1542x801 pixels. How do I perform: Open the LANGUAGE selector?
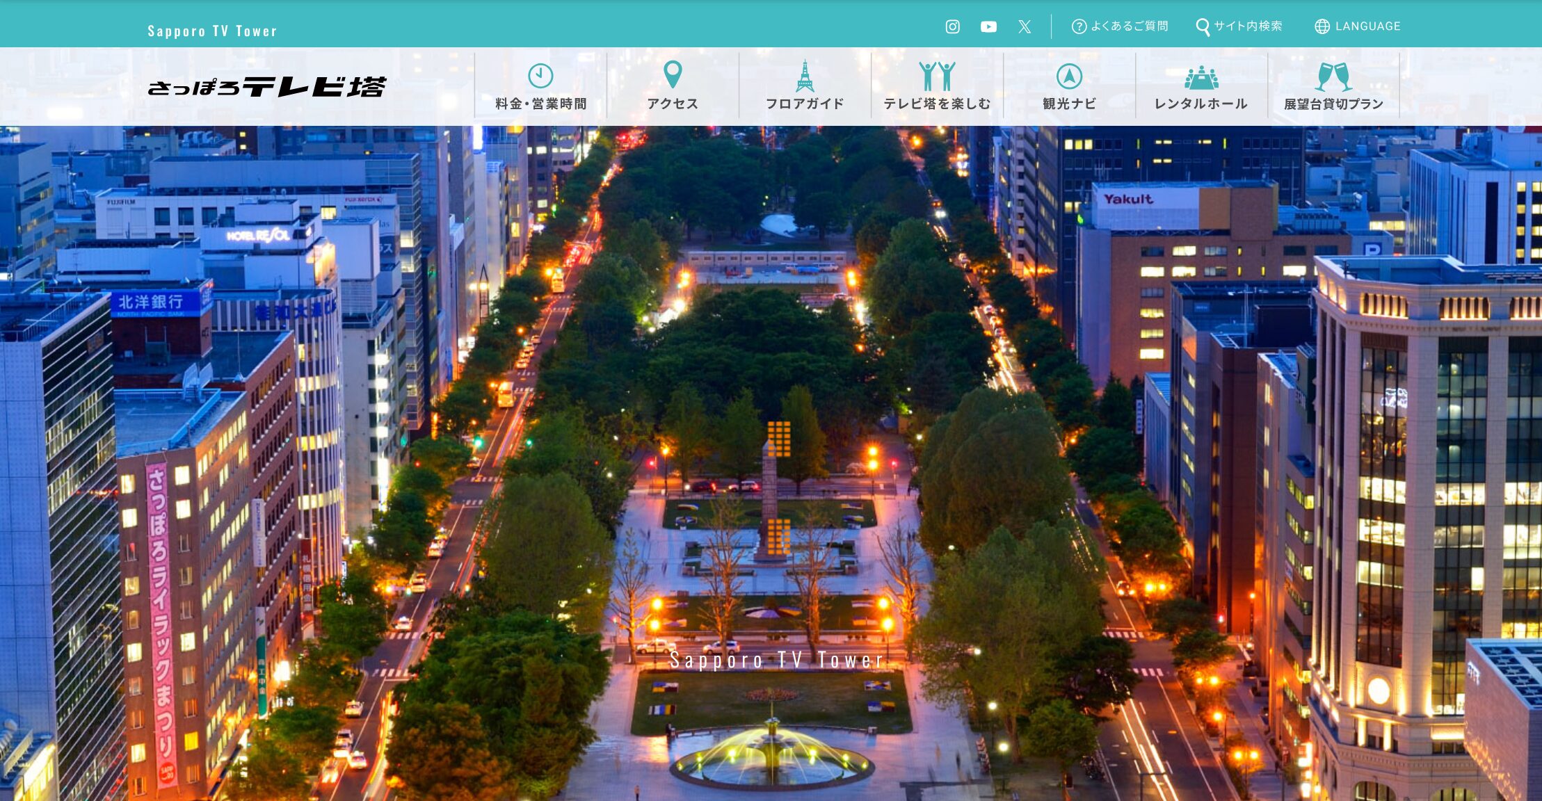pos(1367,26)
